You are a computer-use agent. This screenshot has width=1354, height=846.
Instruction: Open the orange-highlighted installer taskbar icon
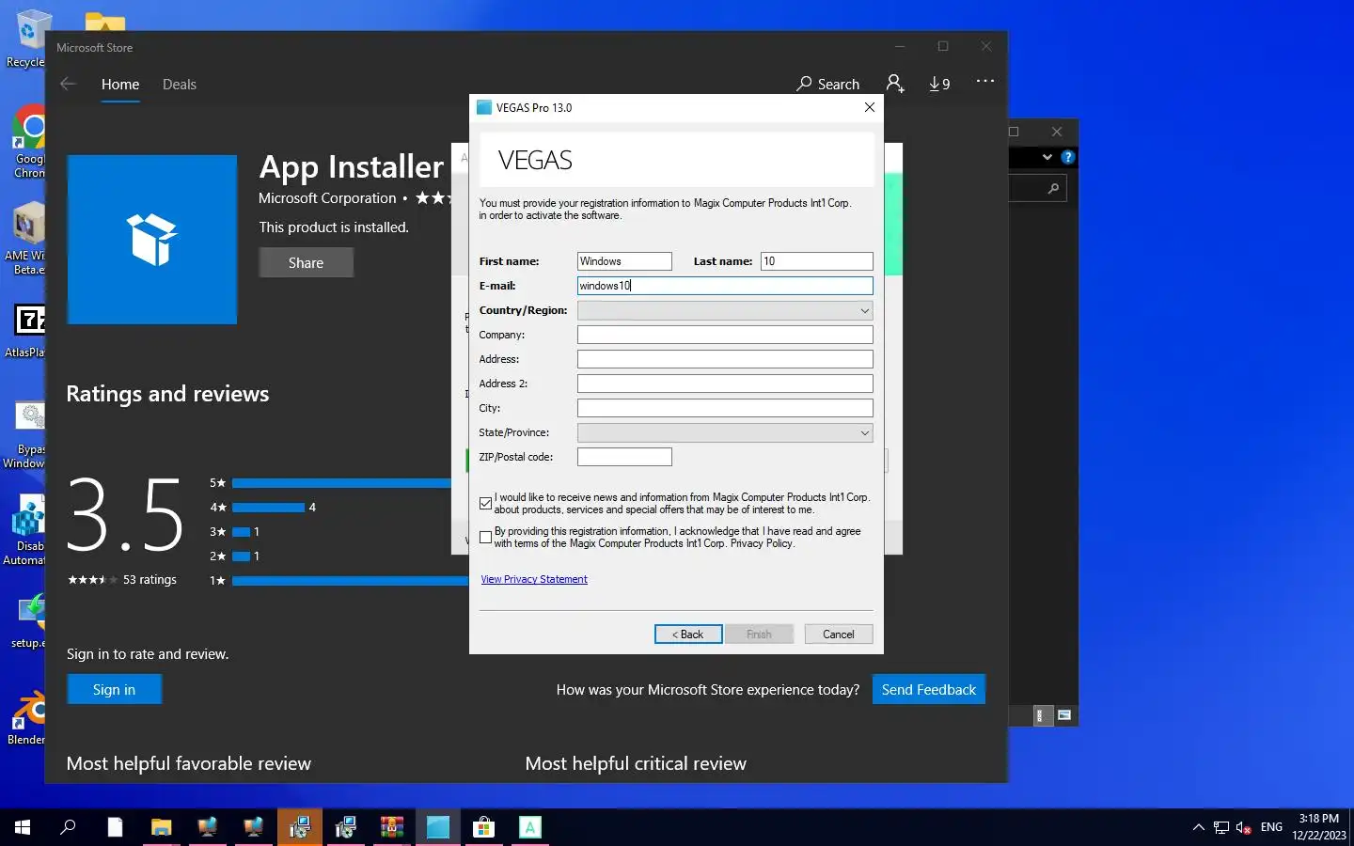point(299,827)
